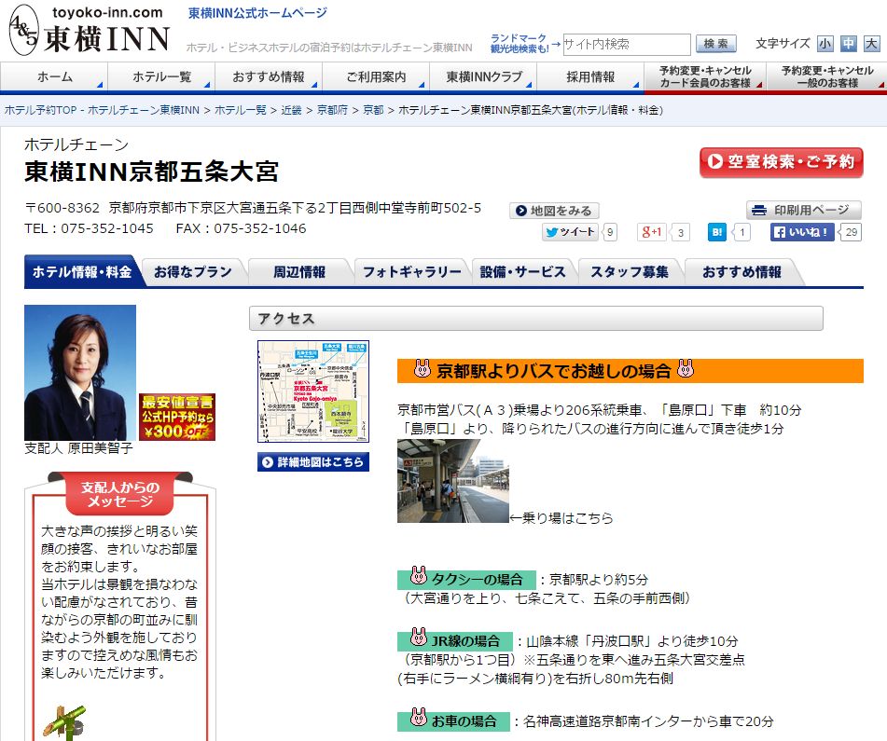The image size is (887, 741).
Task: Switch to 周辺情報 tab
Action: coord(299,272)
